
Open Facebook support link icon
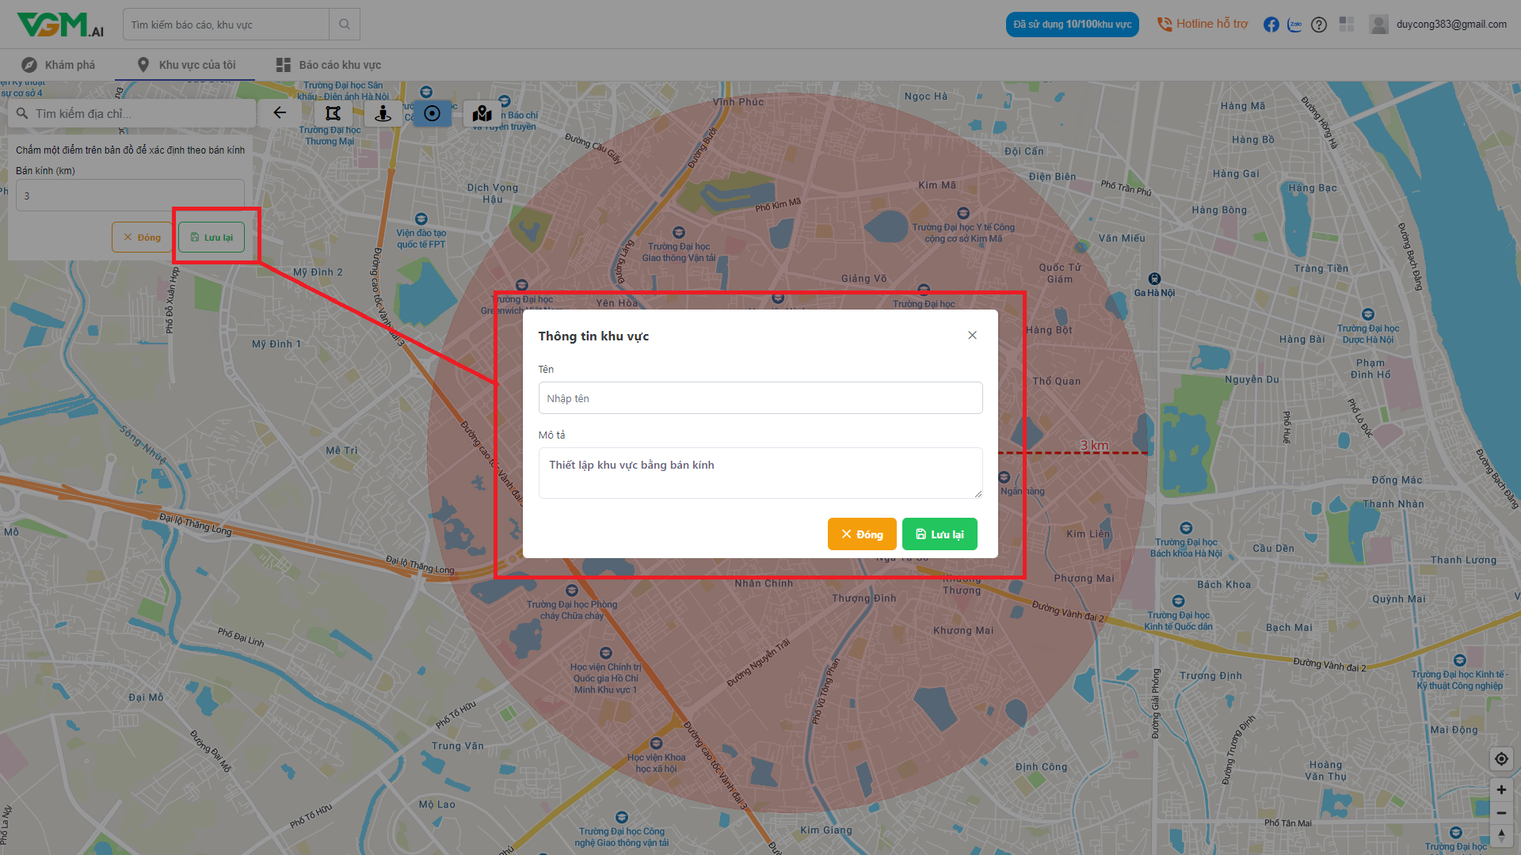click(1271, 25)
